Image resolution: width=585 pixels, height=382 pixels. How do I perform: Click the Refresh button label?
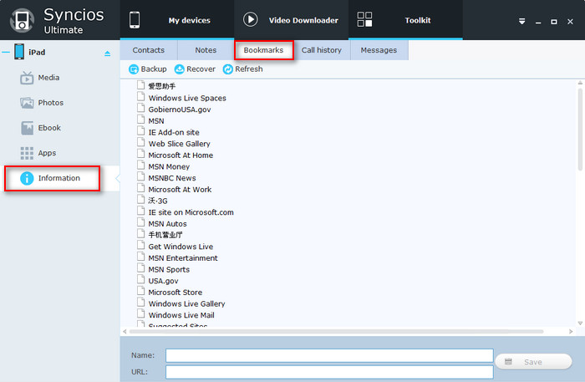[x=249, y=69]
